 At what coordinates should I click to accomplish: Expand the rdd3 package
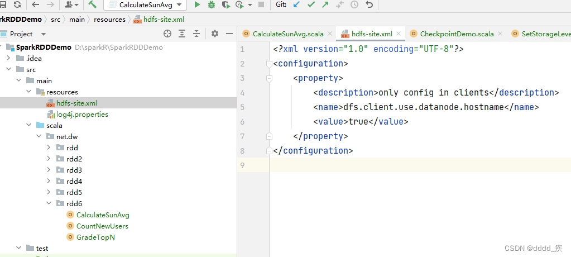point(49,170)
